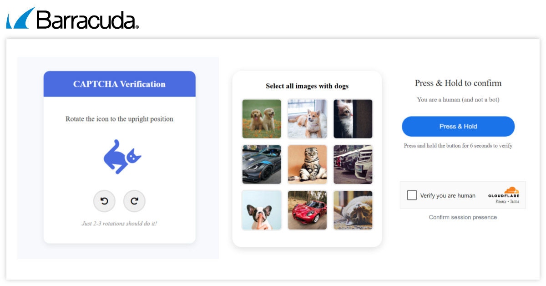Screen dimensions: 546x286
Task: Select the gray sports car image
Action: pyautogui.click(x=262, y=164)
